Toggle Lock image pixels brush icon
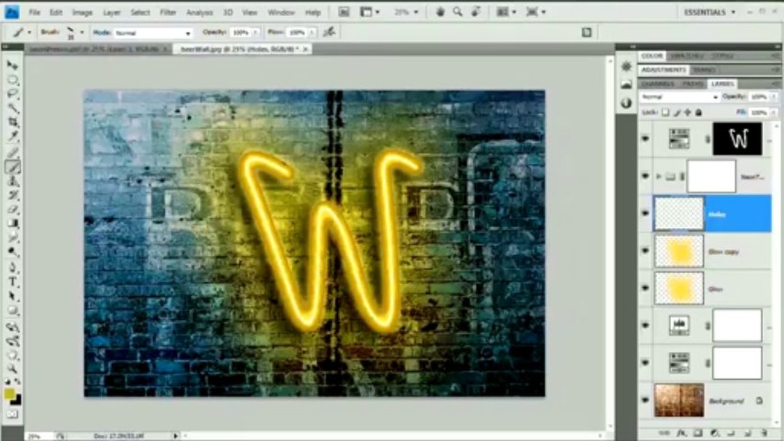This screenshot has width=784, height=441. (x=677, y=113)
